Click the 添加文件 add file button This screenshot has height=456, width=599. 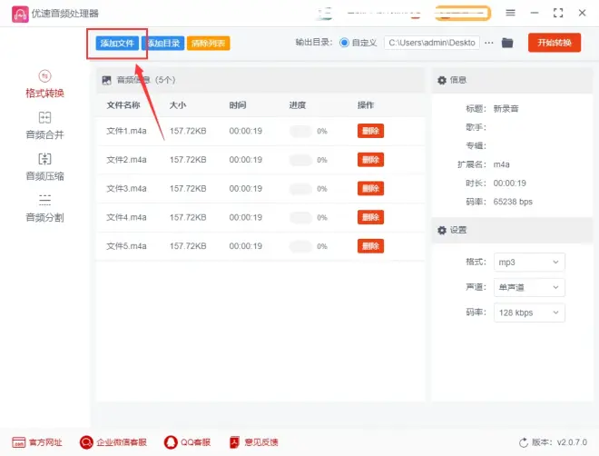[x=116, y=43]
